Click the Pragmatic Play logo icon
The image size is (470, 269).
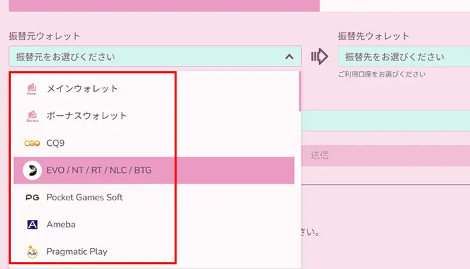click(x=32, y=252)
